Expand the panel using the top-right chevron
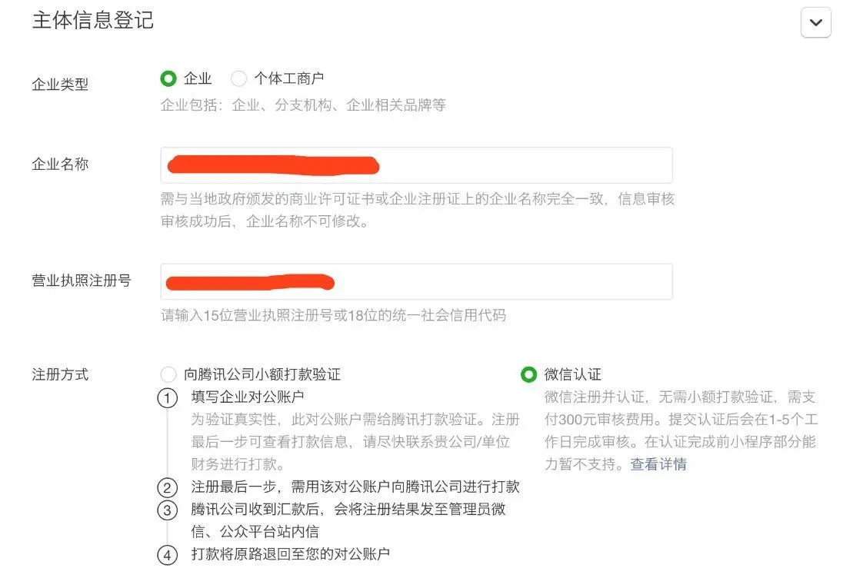This screenshot has width=843, height=578. coord(816,22)
